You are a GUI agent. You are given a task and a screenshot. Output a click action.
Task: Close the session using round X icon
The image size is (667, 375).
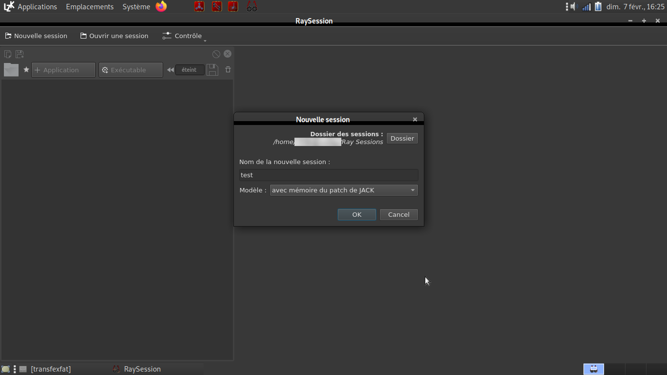tap(228, 54)
